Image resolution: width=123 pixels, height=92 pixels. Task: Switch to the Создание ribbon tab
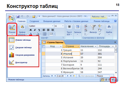point(34,21)
